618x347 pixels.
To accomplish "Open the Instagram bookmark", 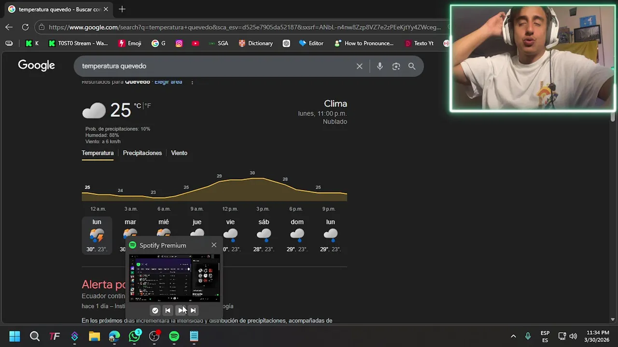I will click(179, 43).
